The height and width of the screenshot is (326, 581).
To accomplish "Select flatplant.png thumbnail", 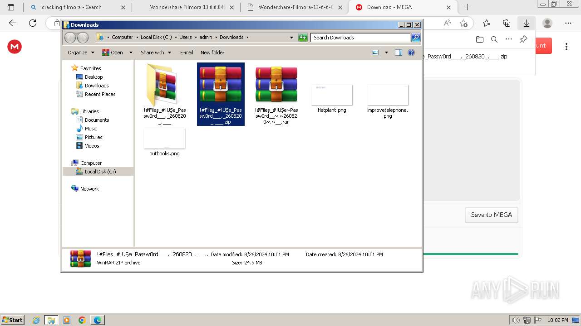I will (332, 95).
